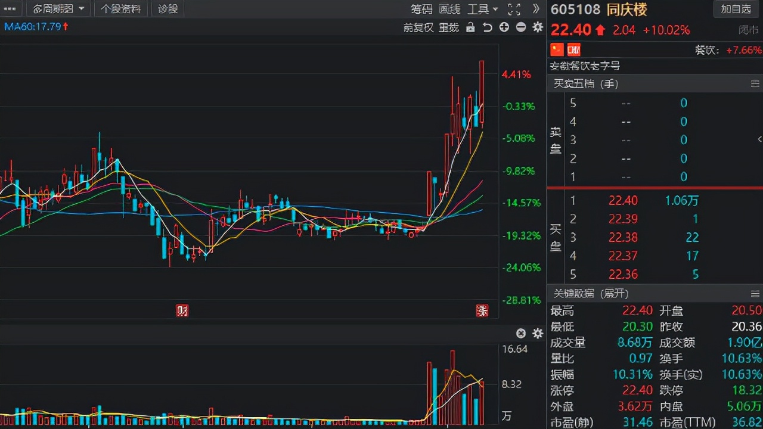This screenshot has width=763, height=429.
Task: Zoom out chart with minus icon
Action: 520,27
